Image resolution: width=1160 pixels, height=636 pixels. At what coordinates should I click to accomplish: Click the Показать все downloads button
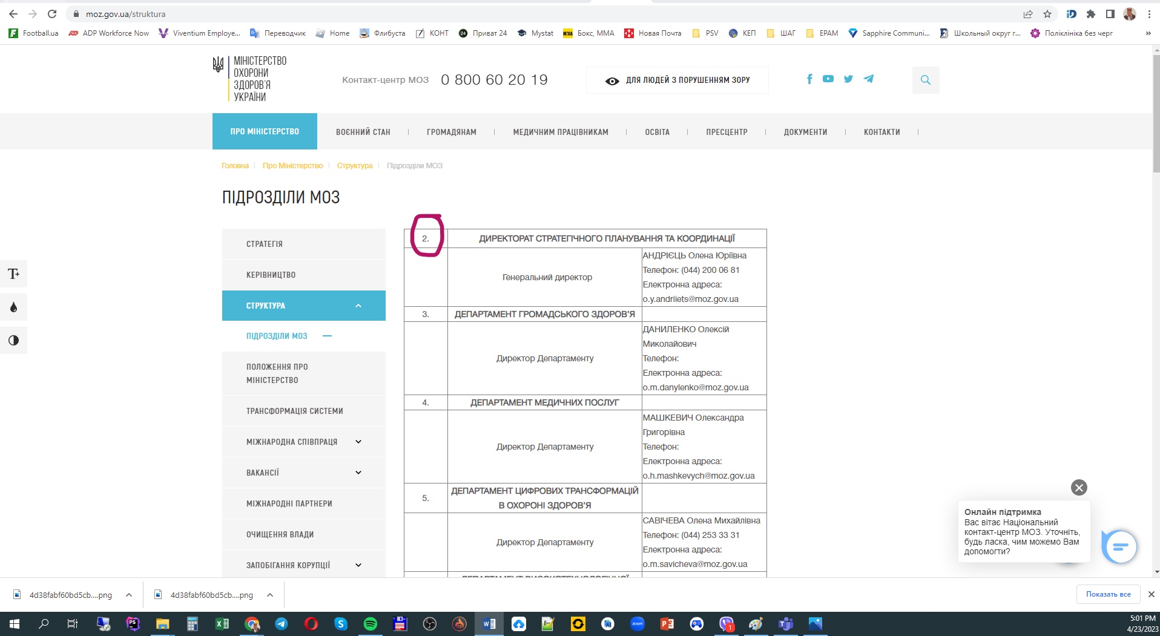[x=1108, y=594]
